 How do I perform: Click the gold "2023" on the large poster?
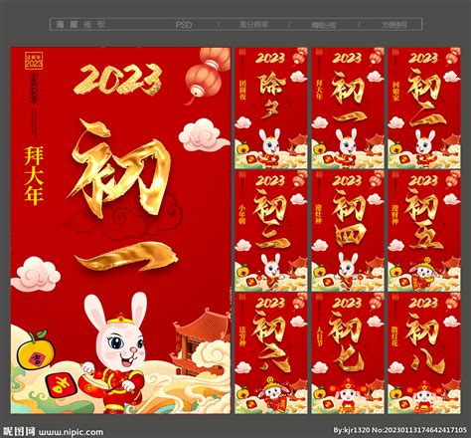coord(117,80)
